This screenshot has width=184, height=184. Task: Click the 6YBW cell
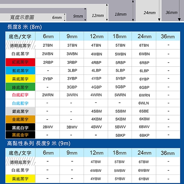point(144,179)
